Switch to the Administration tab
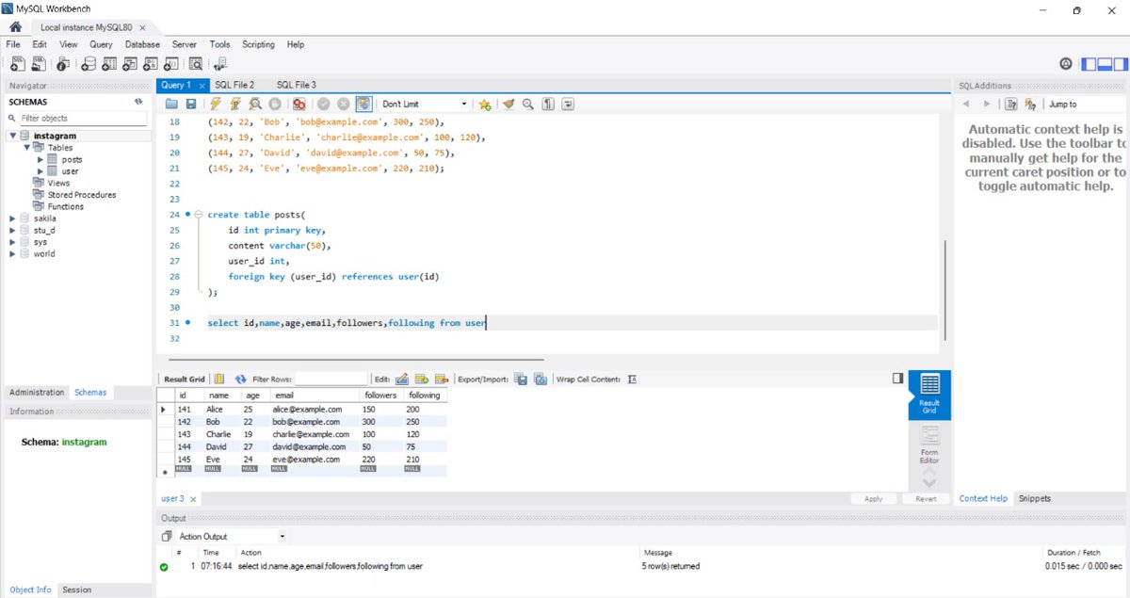This screenshot has height=598, width=1130. (x=38, y=393)
